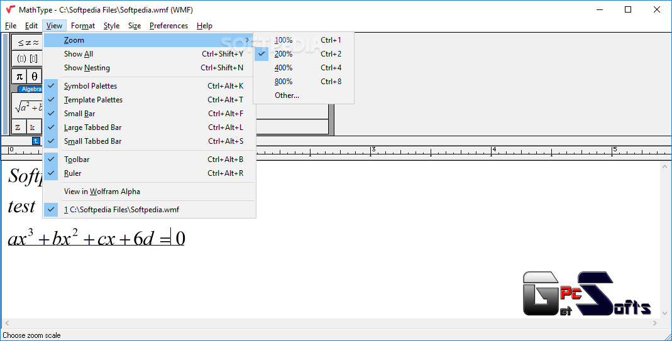Expand the Zoom submenu arrow

point(247,40)
